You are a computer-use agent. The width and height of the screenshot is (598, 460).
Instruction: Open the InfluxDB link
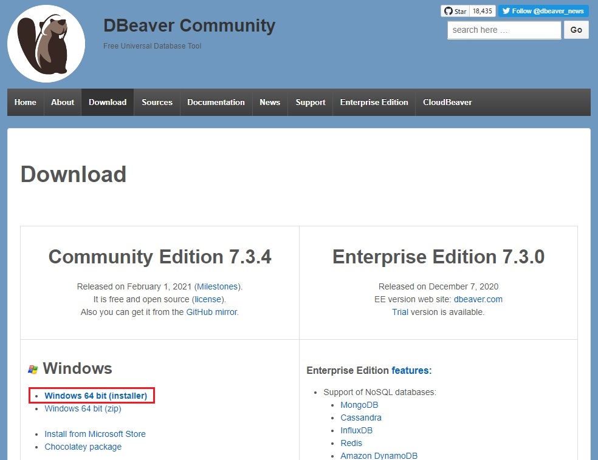[357, 430]
